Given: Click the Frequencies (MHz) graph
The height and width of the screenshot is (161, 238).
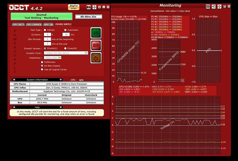Looking at the screenshot, I should pos(169,61).
